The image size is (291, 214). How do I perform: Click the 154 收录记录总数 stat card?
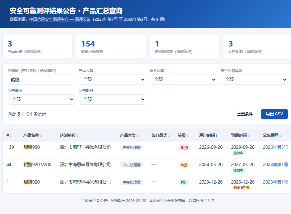111,46
